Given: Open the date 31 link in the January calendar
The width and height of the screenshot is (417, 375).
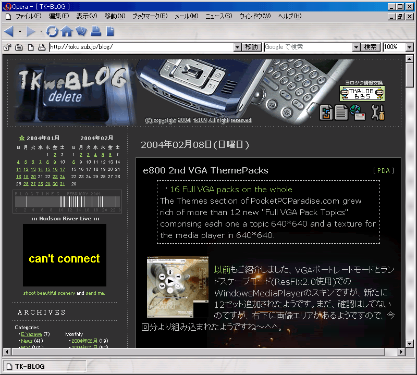Looking at the screenshot, I should click(62, 184).
